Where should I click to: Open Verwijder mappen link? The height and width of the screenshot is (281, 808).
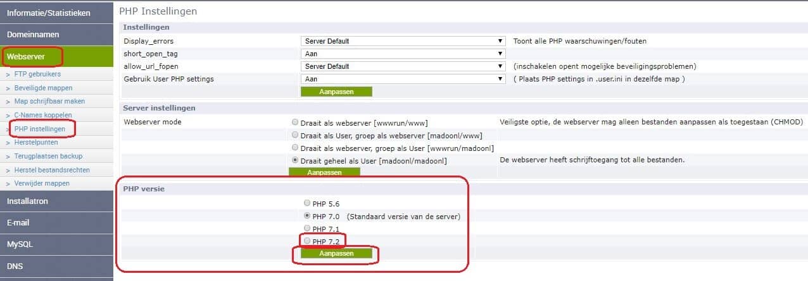[x=42, y=183]
